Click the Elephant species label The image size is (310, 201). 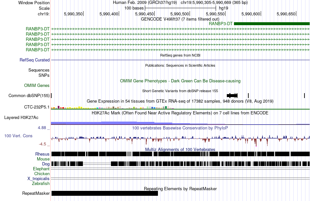click(x=41, y=169)
